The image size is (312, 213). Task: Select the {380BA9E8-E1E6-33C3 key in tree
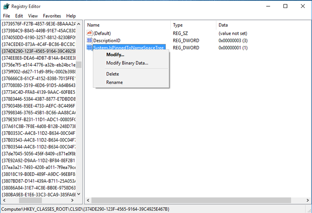(39, 194)
